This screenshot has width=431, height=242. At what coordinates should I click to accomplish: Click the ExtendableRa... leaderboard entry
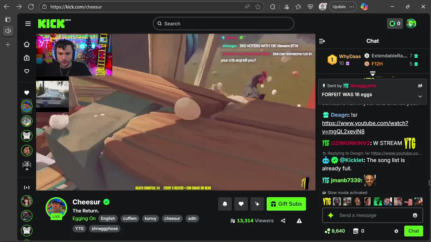(x=391, y=56)
